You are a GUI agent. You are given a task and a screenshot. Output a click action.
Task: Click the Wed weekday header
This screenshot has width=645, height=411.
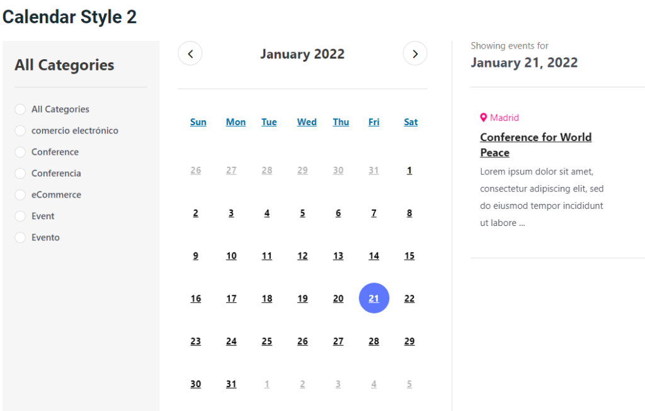coord(307,122)
